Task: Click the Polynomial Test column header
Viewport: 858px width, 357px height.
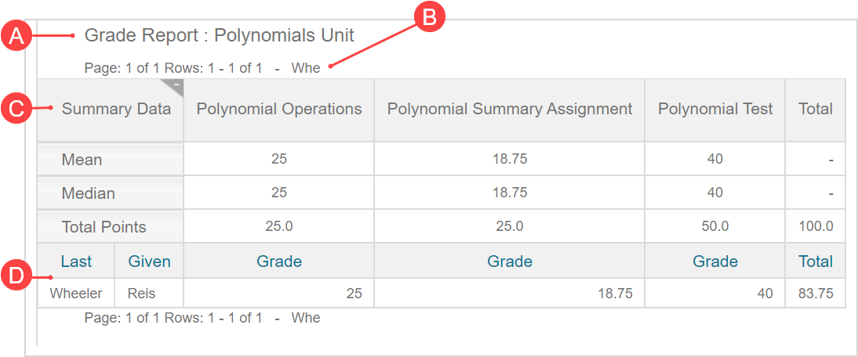Action: point(715,109)
